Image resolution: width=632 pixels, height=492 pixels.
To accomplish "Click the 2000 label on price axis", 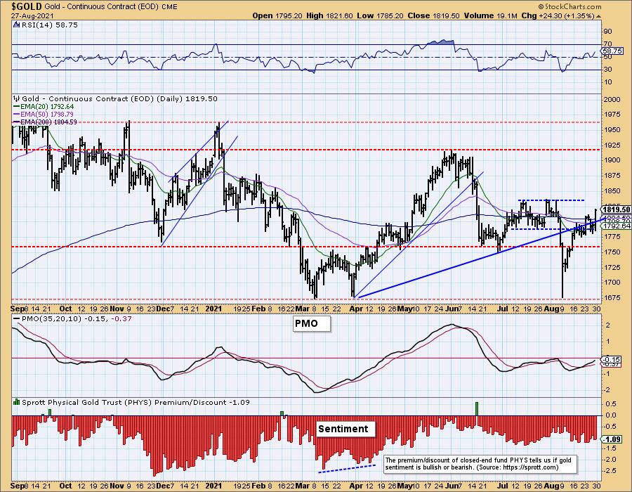I will [612, 100].
